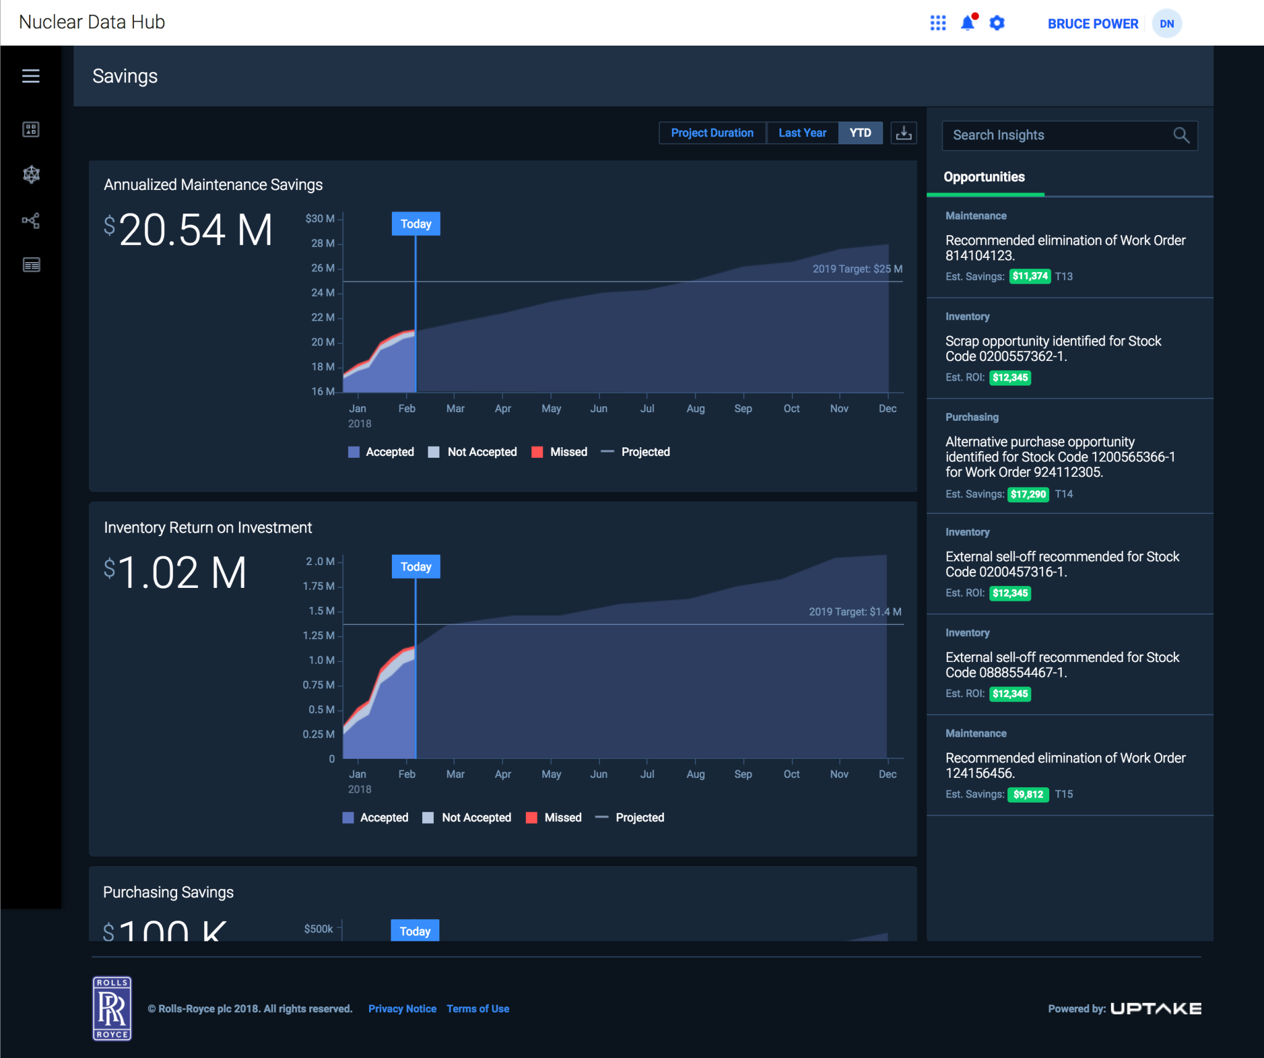Open the model network icon in the sidebar

click(x=30, y=175)
